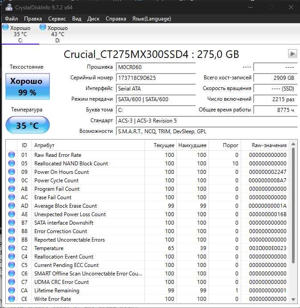The image size is (300, 308).
Task: Open the Правка menu
Action: [x=33, y=19]
